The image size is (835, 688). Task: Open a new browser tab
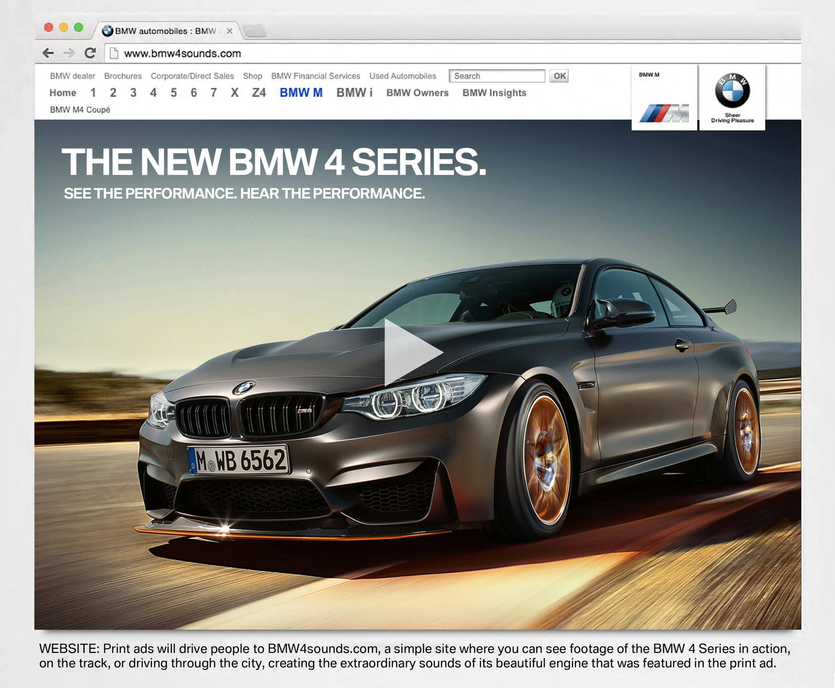(x=254, y=30)
